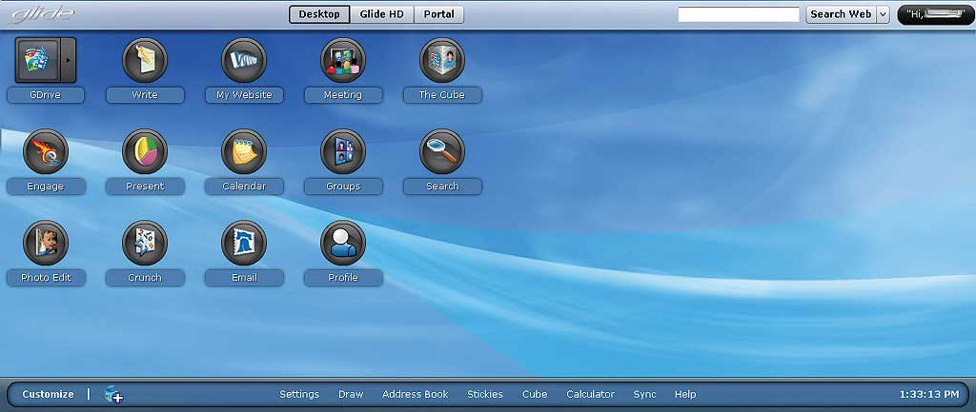Click the Write label button
This screenshot has width=976, height=412.
pyautogui.click(x=145, y=95)
